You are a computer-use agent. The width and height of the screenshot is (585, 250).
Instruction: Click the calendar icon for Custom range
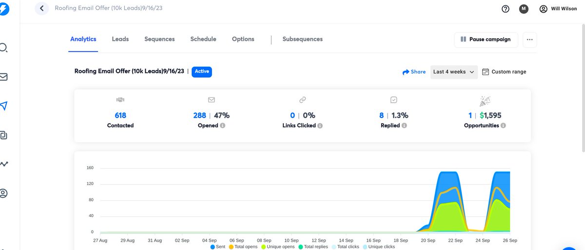click(485, 72)
